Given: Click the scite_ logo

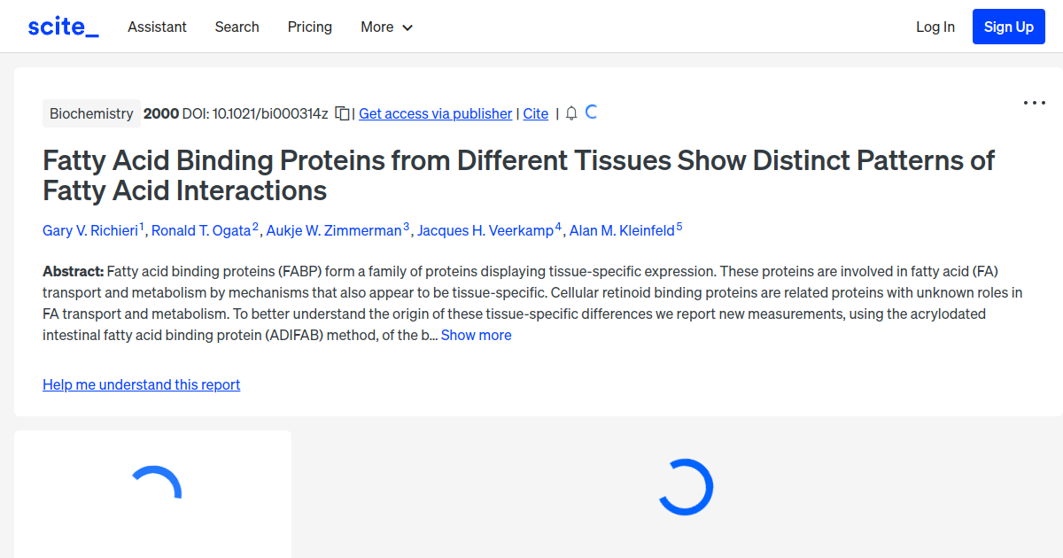Looking at the screenshot, I should coord(63,27).
